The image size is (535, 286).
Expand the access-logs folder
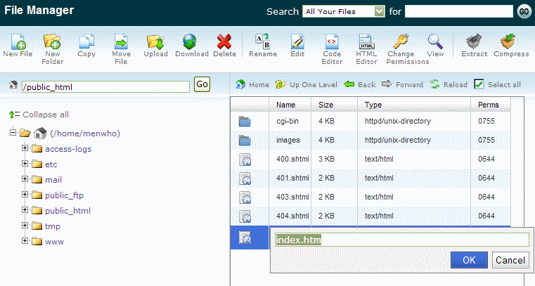coord(25,148)
